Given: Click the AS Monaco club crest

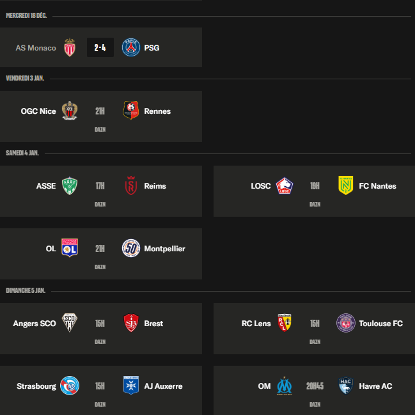Looking at the screenshot, I should pos(70,47).
